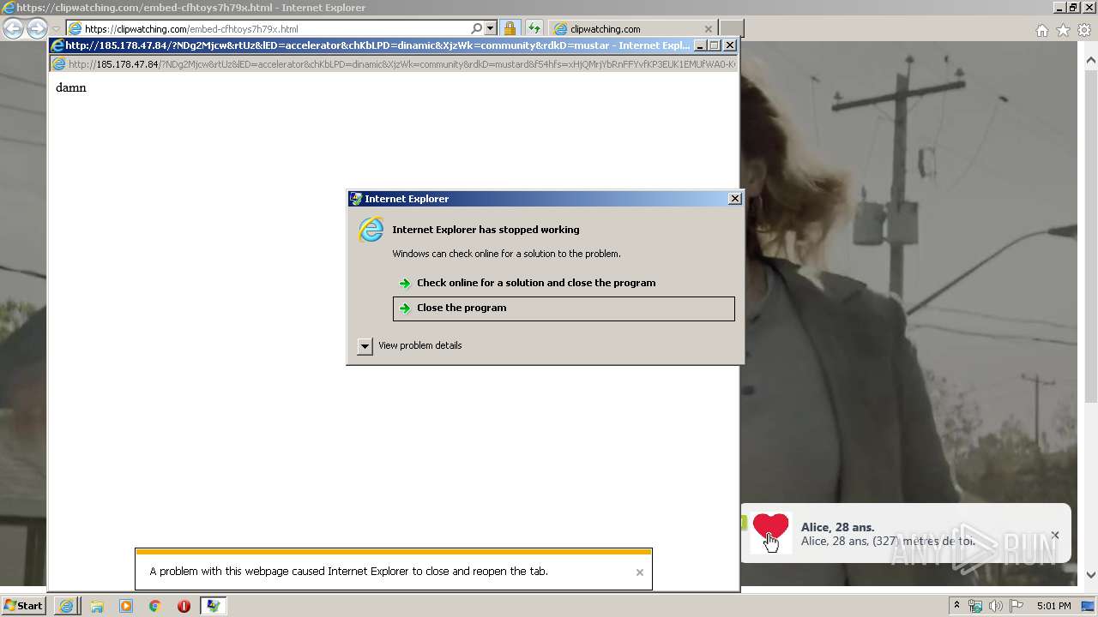1098x617 pixels.
Task: Click the browser Forward arrow button
Action: [36, 28]
